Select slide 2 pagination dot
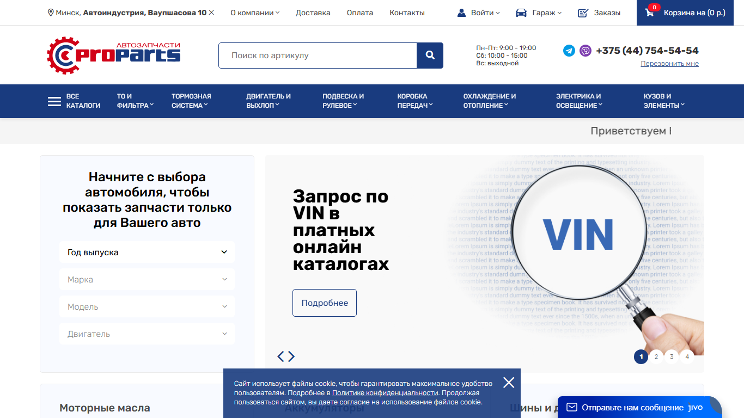Viewport: 744px width, 418px height. [x=656, y=357]
